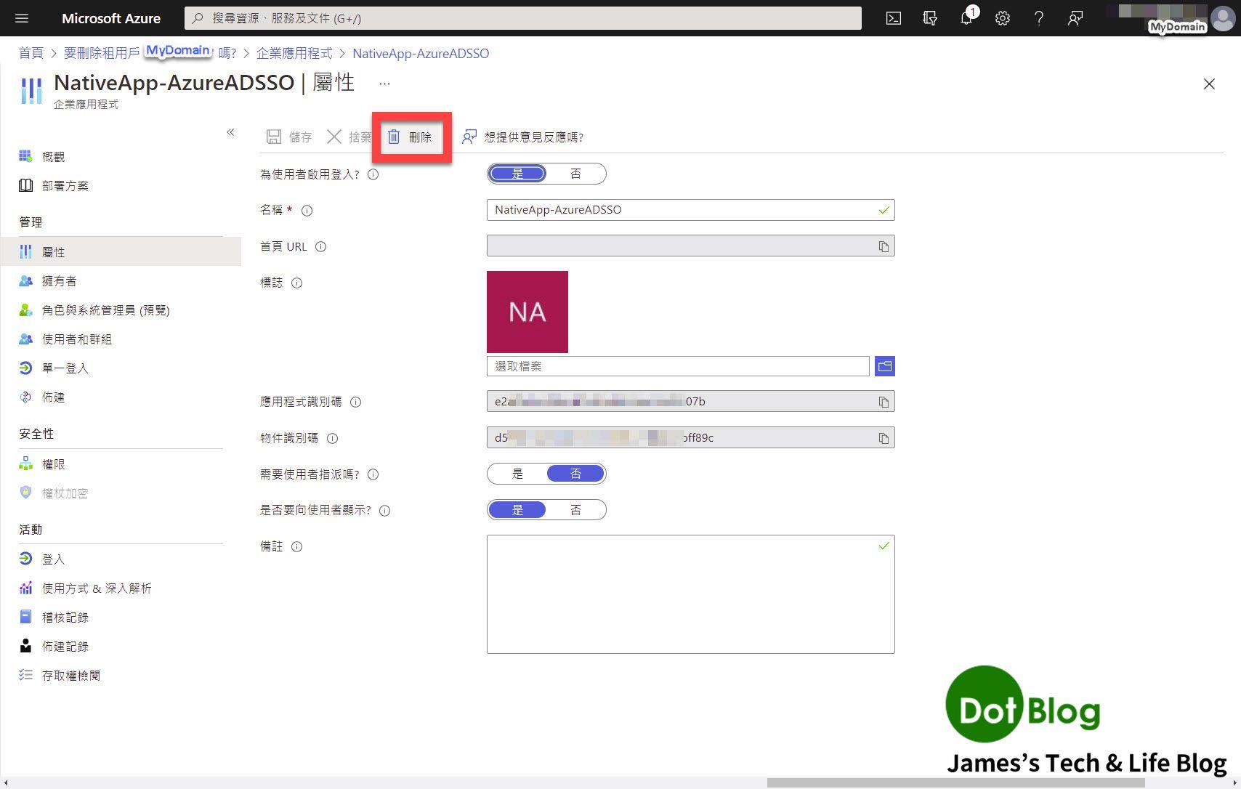Set 為使用者啟用登入 to 是

[x=517, y=174]
